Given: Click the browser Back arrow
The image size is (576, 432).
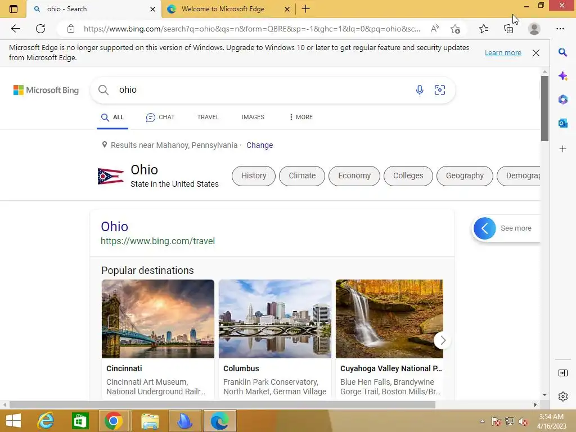Looking at the screenshot, I should tap(15, 29).
